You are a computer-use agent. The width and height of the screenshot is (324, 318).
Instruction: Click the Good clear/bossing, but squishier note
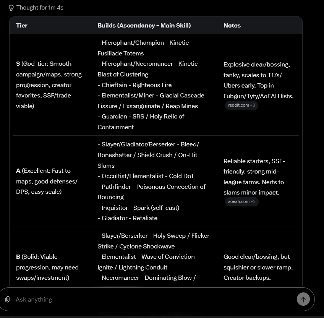[258, 267]
